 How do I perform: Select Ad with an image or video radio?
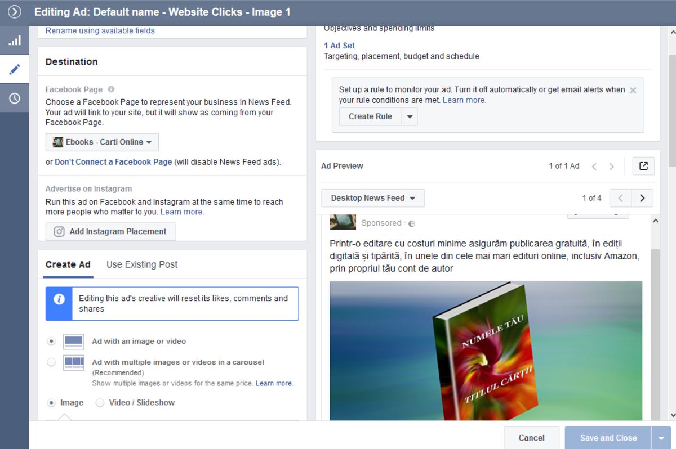tap(51, 341)
